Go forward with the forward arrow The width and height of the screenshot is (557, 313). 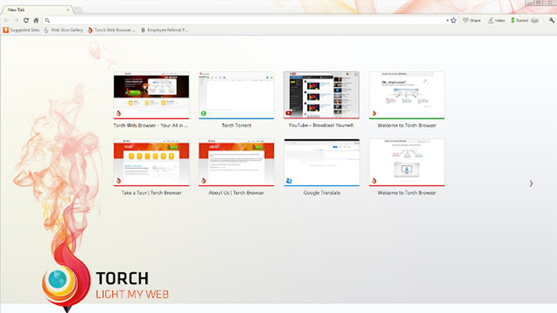[x=16, y=20]
